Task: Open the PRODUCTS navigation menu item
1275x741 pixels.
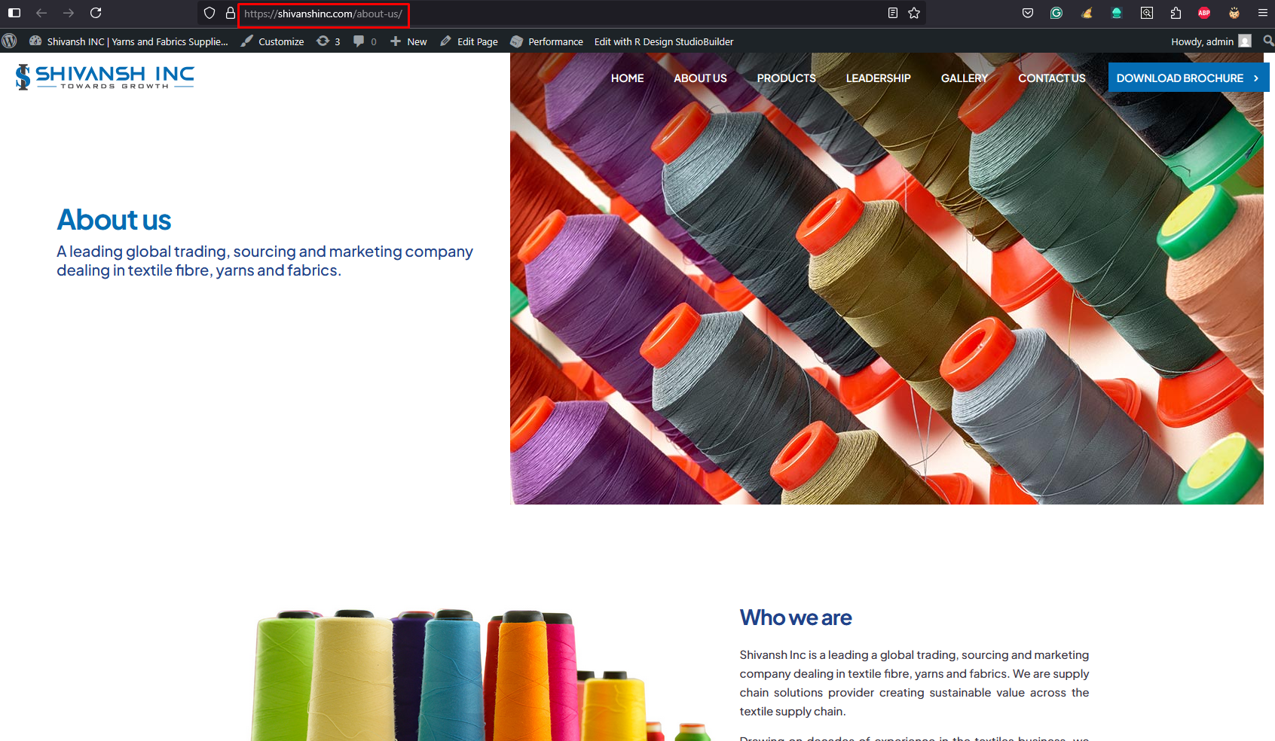Action: pyautogui.click(x=786, y=78)
